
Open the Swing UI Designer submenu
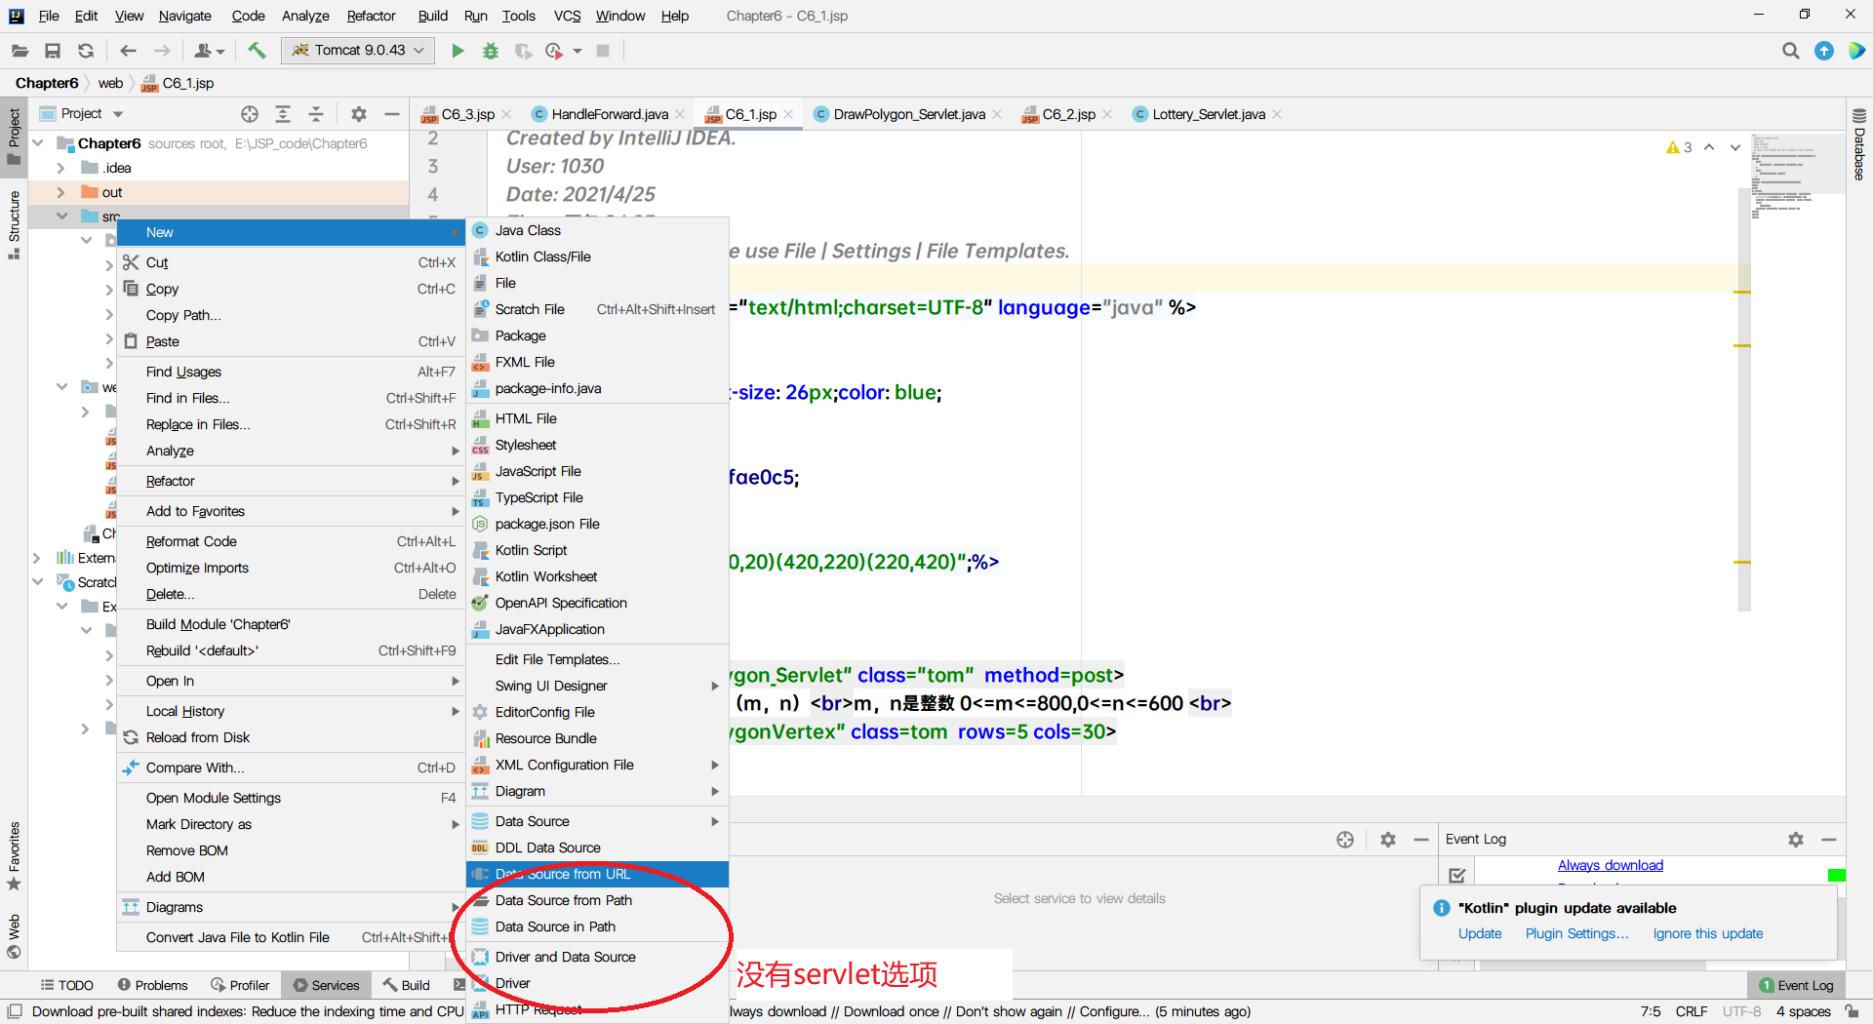(597, 686)
